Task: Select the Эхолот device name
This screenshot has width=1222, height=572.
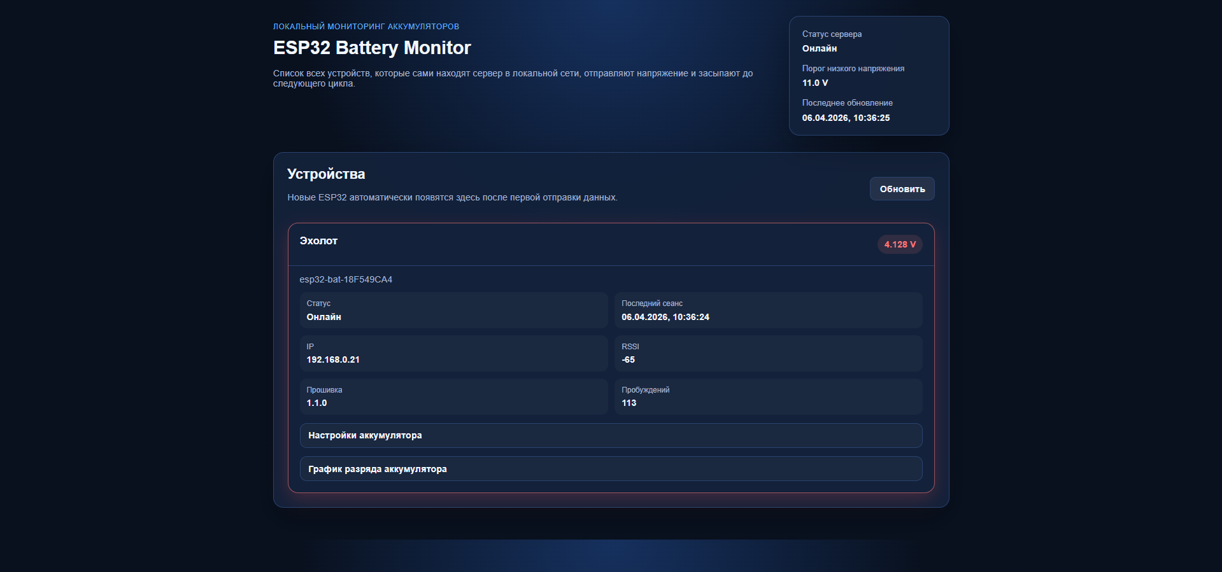Action: (x=318, y=241)
